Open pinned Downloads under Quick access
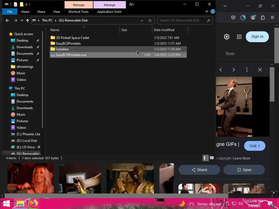This screenshot has height=209, width=279. (x=25, y=47)
